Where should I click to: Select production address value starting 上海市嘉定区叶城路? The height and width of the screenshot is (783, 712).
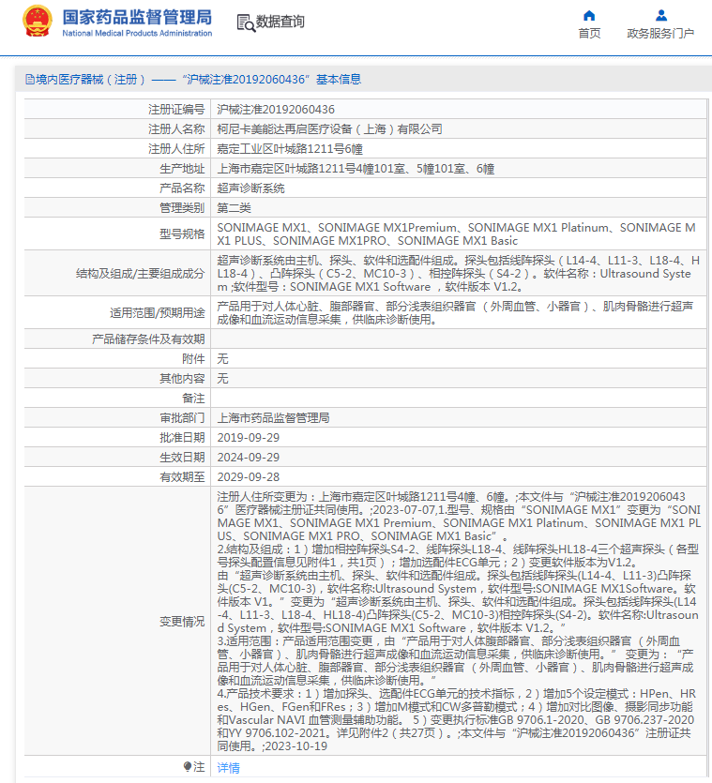[x=356, y=169]
